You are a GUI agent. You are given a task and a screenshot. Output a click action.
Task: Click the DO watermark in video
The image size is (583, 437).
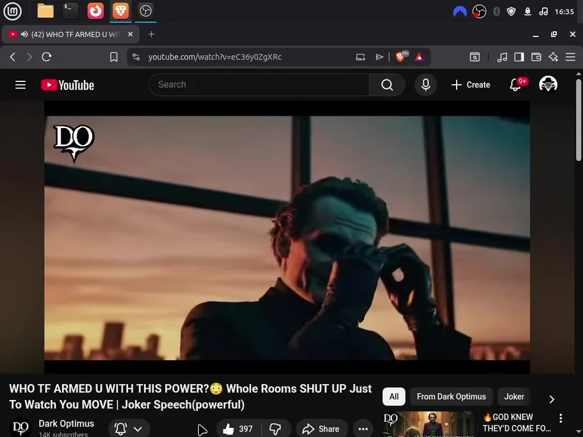click(73, 143)
